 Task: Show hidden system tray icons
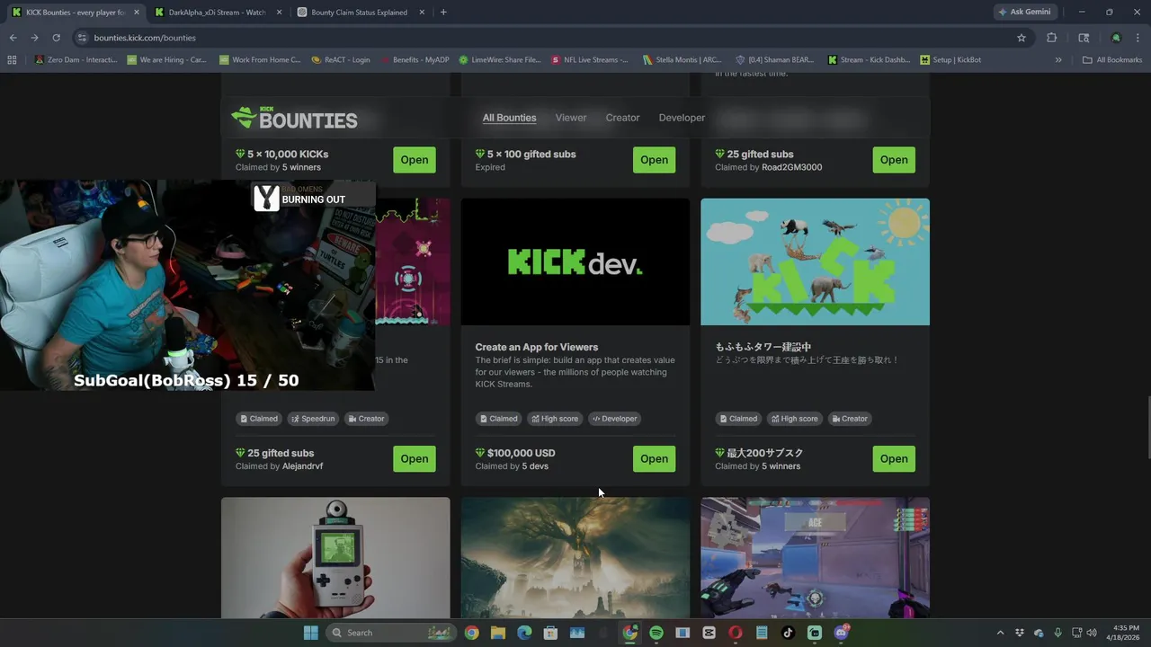pyautogui.click(x=1000, y=633)
